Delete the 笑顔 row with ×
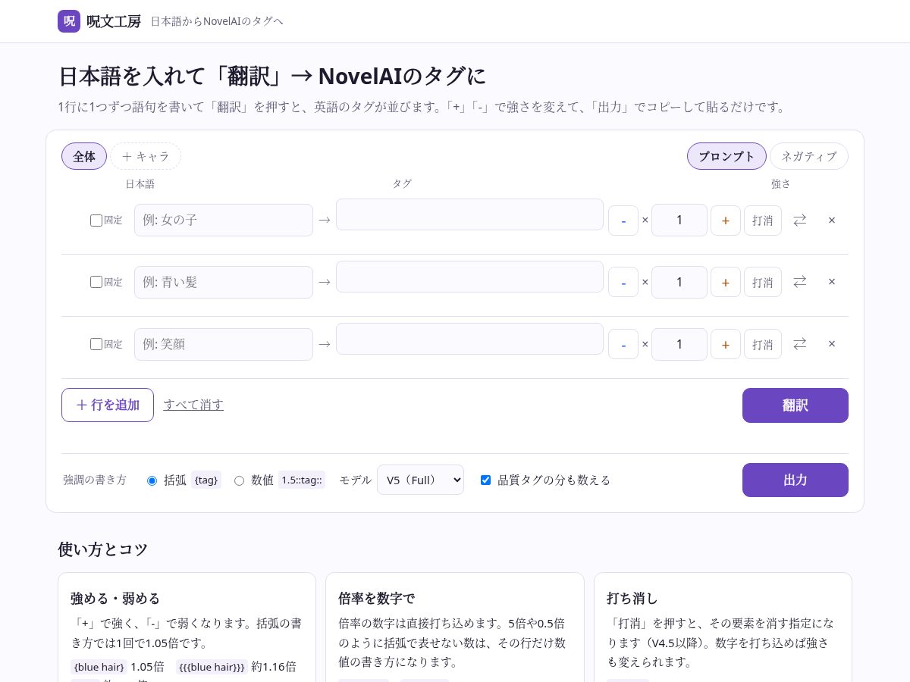910x682 pixels. (x=832, y=344)
